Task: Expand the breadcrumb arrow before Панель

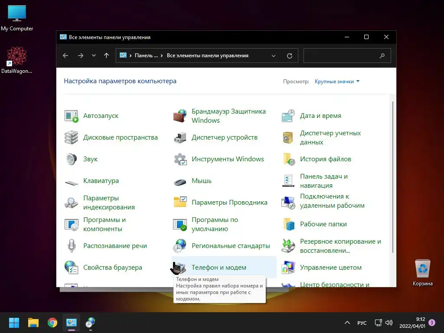Action: (131, 56)
